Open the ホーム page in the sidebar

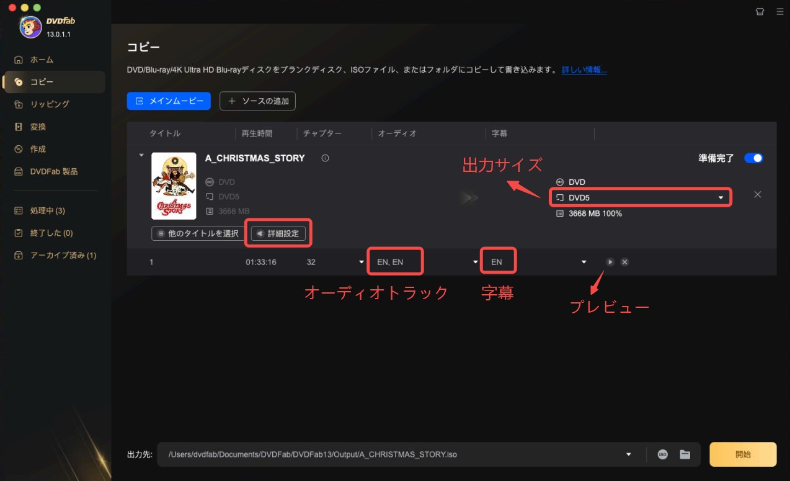click(x=42, y=60)
